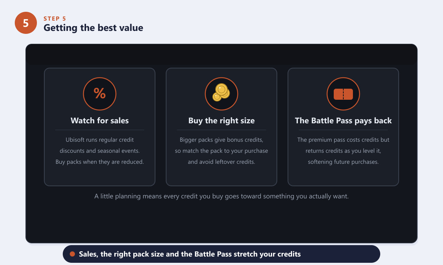Click the orange step 5 number badge
443x265 pixels.
pyautogui.click(x=26, y=23)
